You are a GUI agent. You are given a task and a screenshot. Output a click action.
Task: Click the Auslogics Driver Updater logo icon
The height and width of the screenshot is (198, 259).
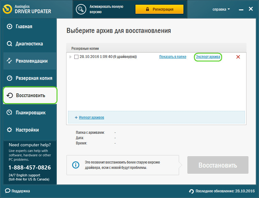coord(7,9)
